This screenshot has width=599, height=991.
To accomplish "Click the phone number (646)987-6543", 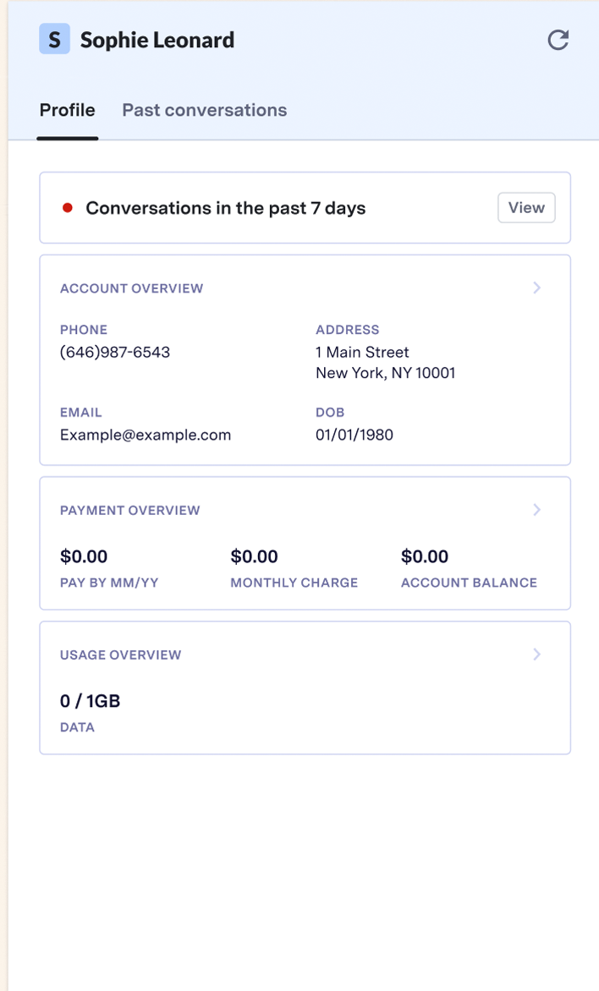I will point(115,352).
